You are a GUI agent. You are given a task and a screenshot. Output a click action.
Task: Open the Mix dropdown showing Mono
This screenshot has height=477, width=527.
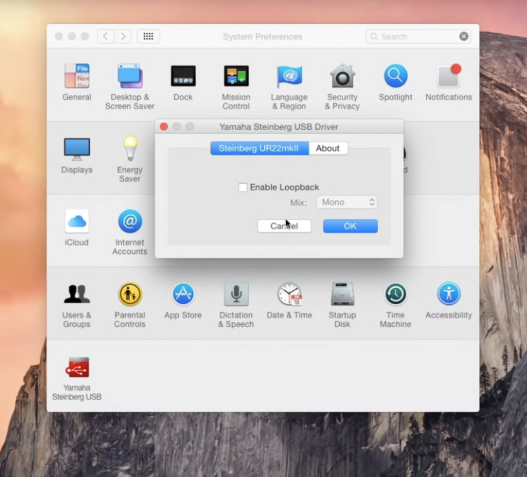tap(347, 202)
